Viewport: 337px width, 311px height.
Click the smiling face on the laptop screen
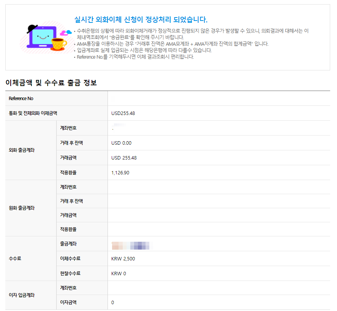(x=43, y=37)
